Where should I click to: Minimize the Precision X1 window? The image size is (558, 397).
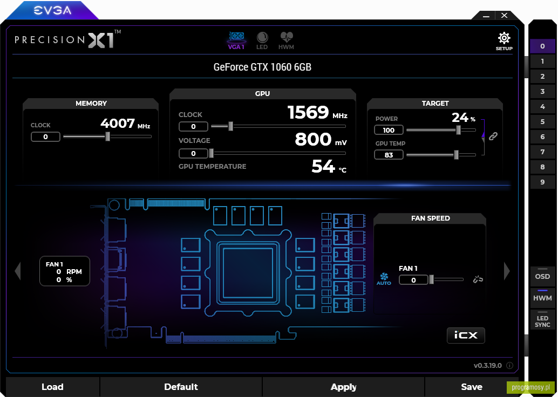(x=486, y=16)
